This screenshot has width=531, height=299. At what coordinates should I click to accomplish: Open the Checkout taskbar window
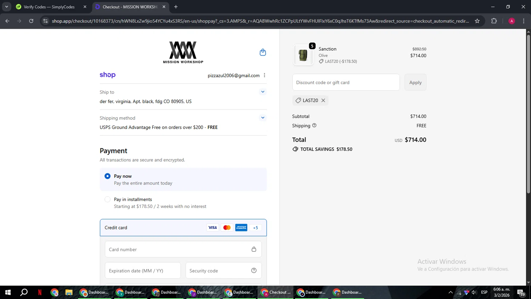tap(275, 292)
